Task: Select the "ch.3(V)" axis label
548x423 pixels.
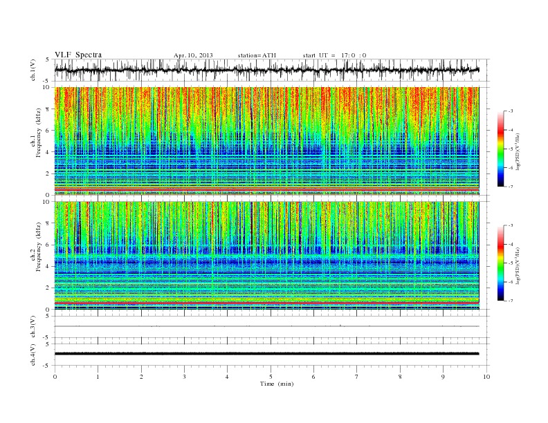Action: 33,327
